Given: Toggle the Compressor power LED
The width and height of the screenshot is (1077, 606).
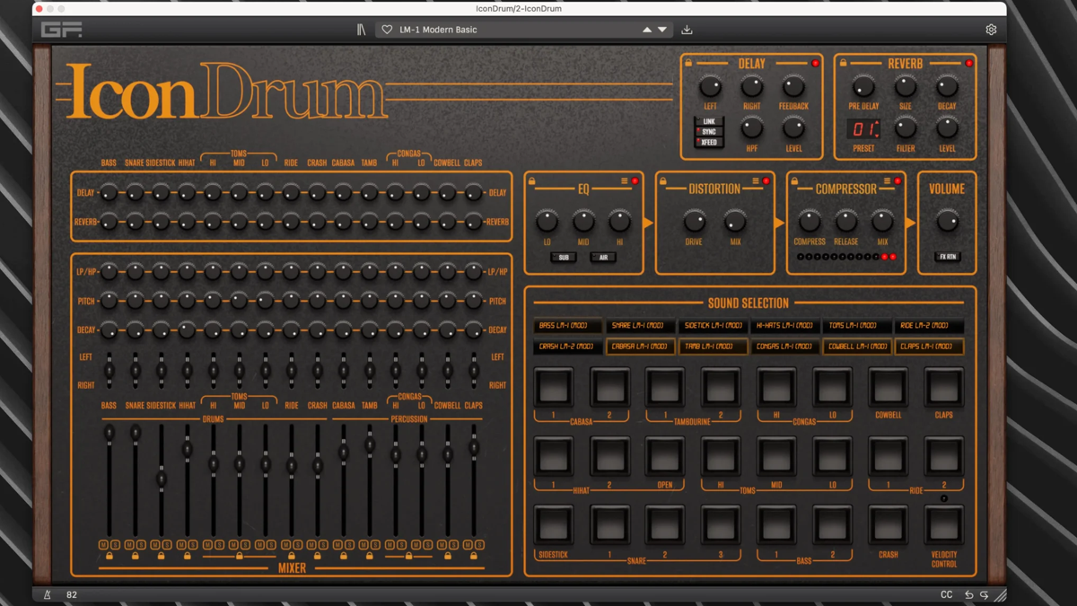Looking at the screenshot, I should pos(897,181).
